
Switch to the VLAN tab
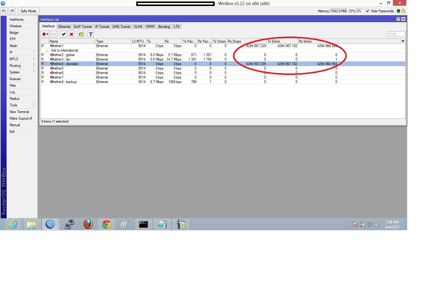point(138,27)
